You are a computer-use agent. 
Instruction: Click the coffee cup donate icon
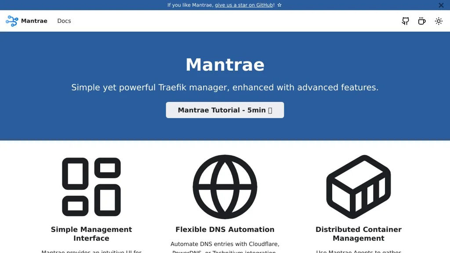coord(422,21)
